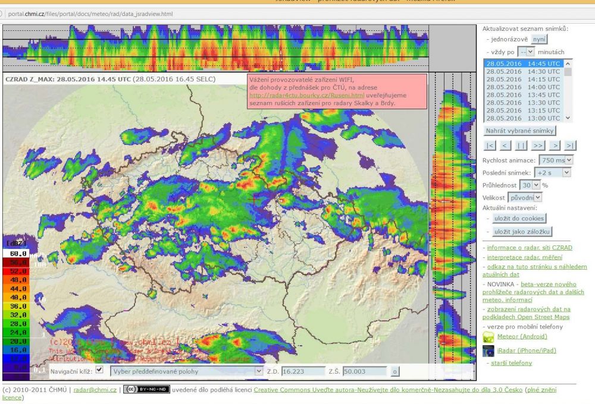595x404 pixels.
Task: Pause the radar animation
Action: (x=521, y=146)
